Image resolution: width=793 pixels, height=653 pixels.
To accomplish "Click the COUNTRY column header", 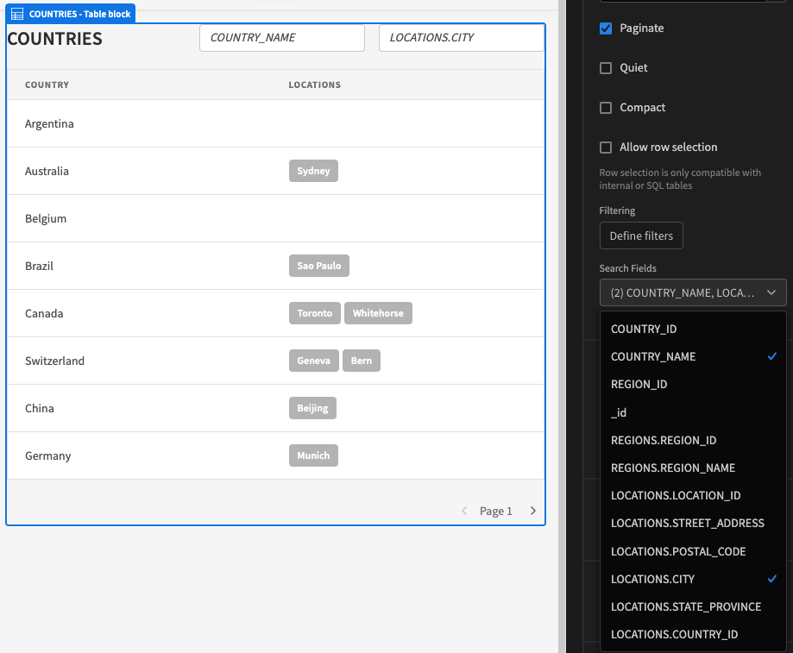I will (x=47, y=85).
